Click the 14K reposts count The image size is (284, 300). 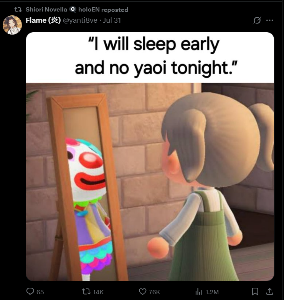click(x=98, y=292)
